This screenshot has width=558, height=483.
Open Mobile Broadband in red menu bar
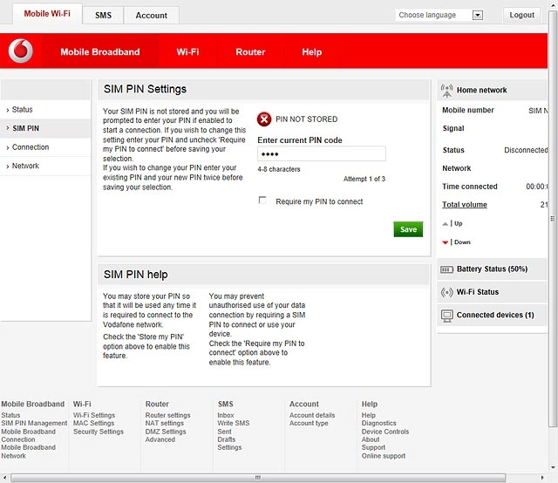coord(100,52)
